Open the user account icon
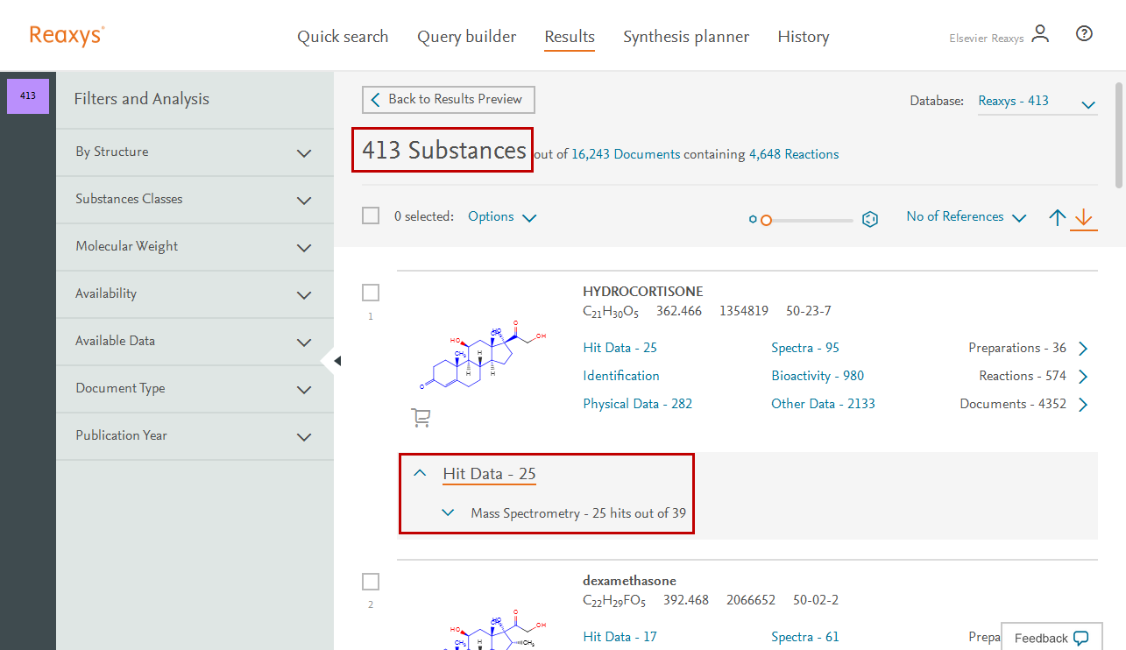Screen dimensions: 1126x650 pos(1040,35)
